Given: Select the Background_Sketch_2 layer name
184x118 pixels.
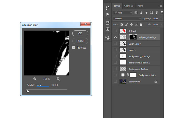Looking at the screenshot, I should pos(139,63).
